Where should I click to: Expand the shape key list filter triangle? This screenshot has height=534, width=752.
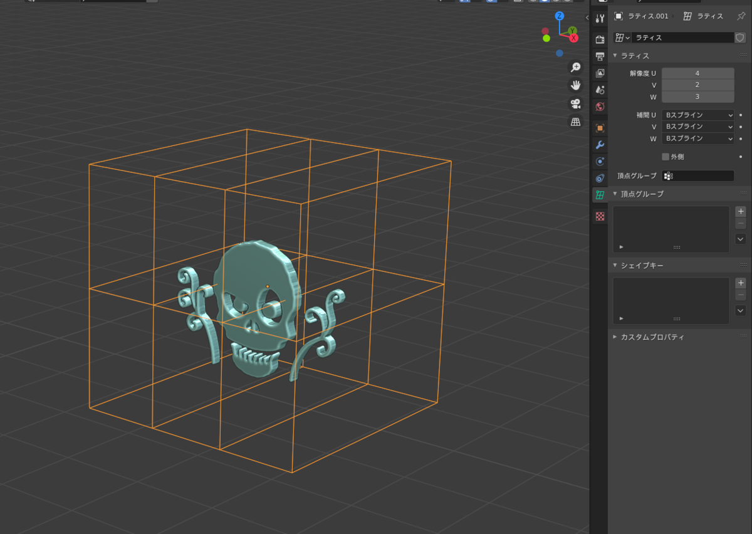pos(621,318)
